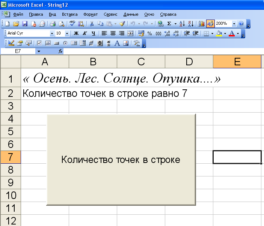Apply red font color
This screenshot has height=226, width=264.
pyautogui.click(x=232, y=33)
